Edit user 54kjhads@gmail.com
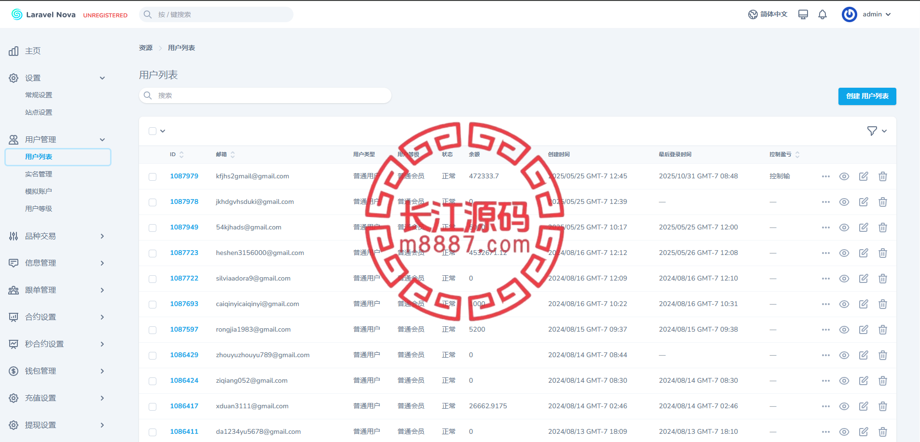This screenshot has width=920, height=442. 864,228
